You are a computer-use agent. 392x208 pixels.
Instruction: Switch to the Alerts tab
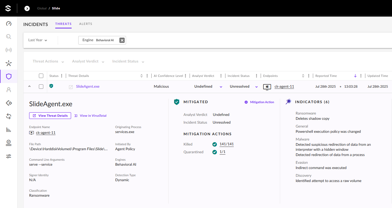tap(86, 24)
